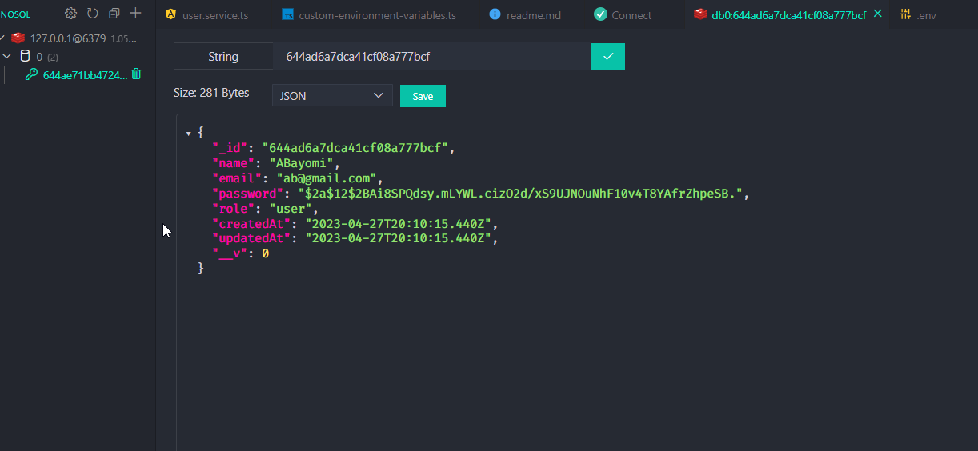Close the db0:644ad6a7dca41cf08a777bcf tab
The image size is (978, 451).
(x=878, y=14)
